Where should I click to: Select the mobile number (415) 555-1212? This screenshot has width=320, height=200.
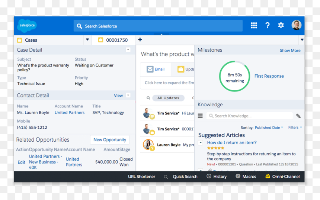tap(32, 128)
